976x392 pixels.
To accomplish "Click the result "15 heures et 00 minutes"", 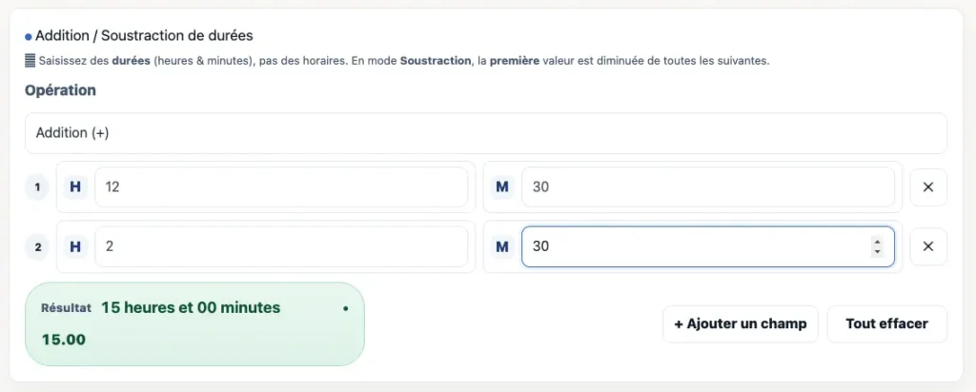I will [191, 307].
